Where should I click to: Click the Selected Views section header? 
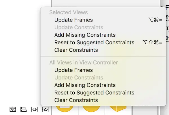coord(68,12)
